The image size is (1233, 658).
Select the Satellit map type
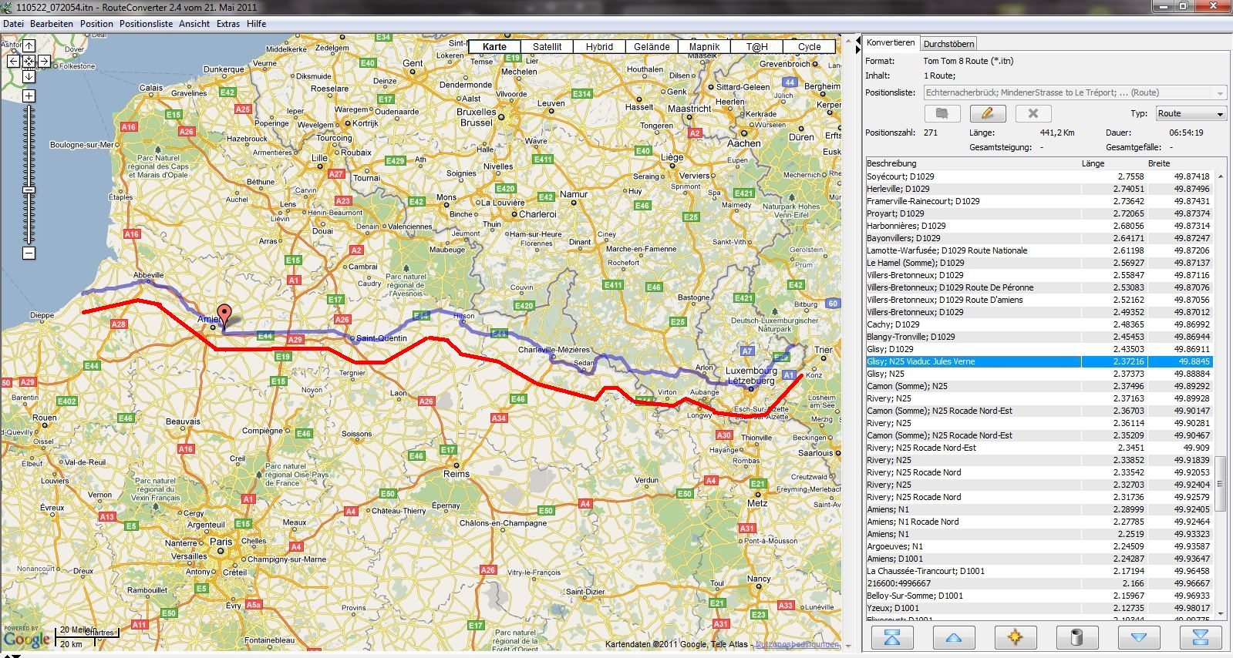click(547, 47)
